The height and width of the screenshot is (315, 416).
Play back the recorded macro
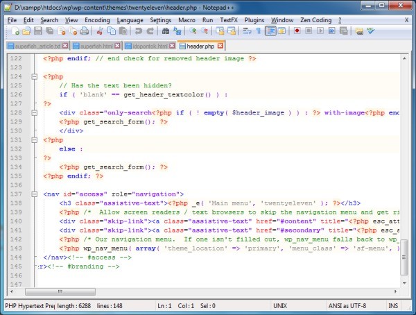[x=320, y=31]
